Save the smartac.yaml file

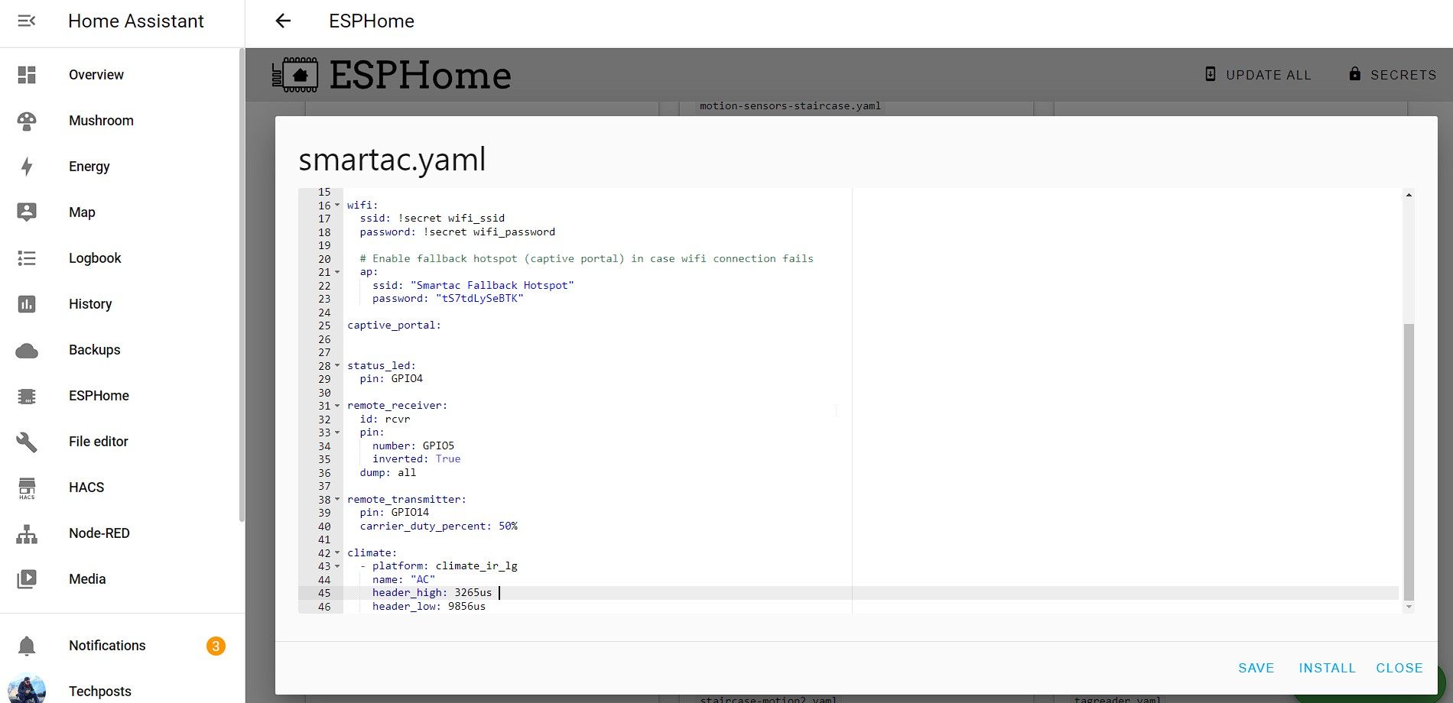coord(1256,668)
